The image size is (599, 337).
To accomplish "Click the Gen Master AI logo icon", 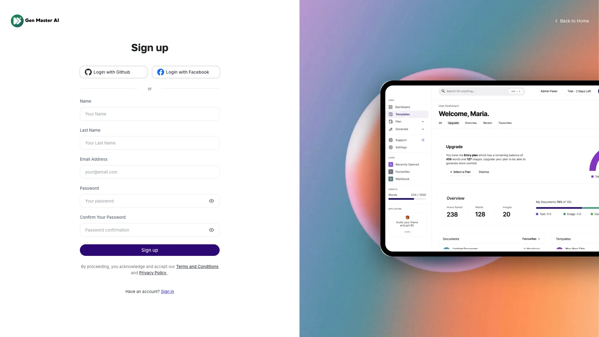I will coord(17,20).
